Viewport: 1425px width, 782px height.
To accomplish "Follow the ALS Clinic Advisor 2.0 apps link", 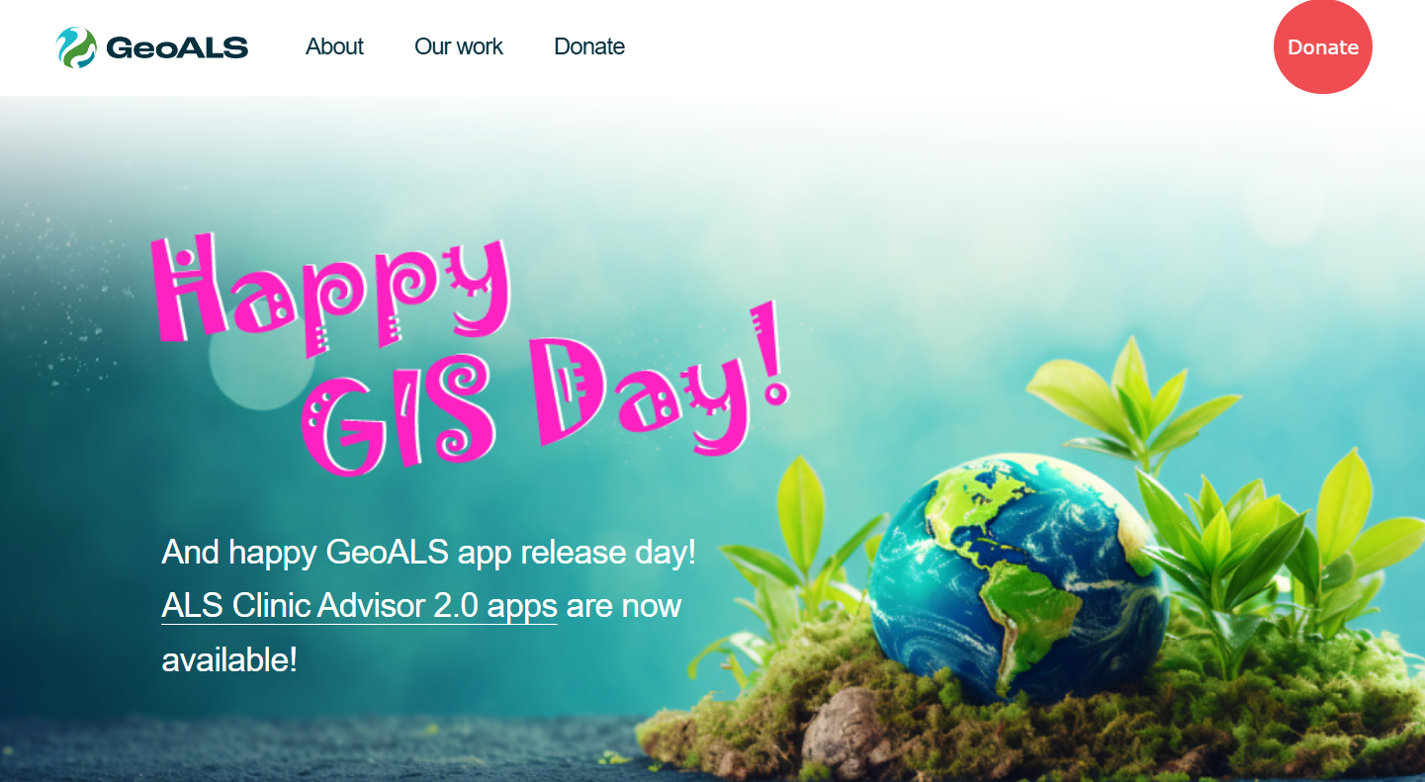I will [359, 605].
